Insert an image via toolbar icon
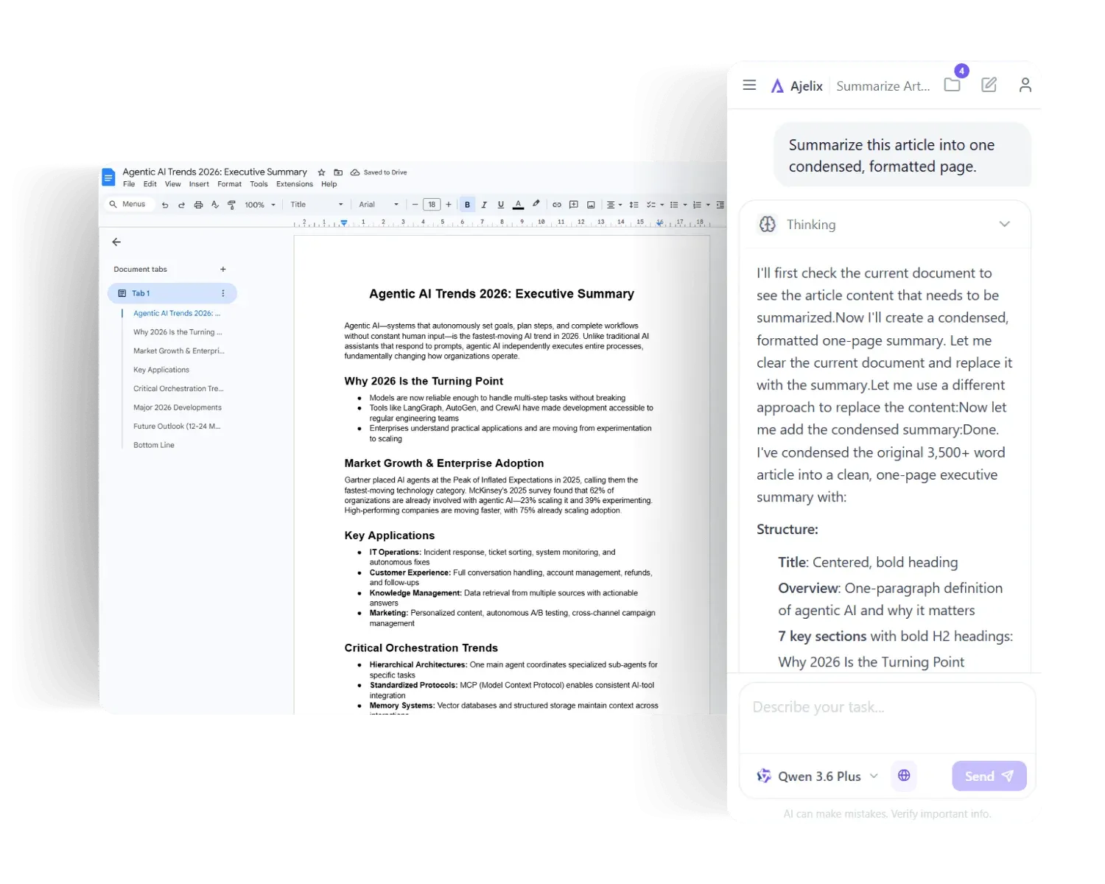The image size is (1105, 884). [591, 204]
